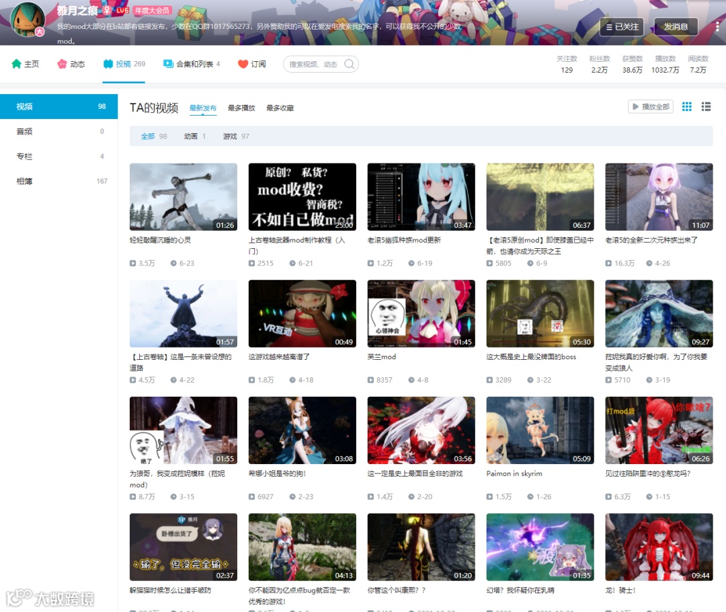Open the 合集和列表 tab
This screenshot has width=726, height=612.
(x=192, y=64)
